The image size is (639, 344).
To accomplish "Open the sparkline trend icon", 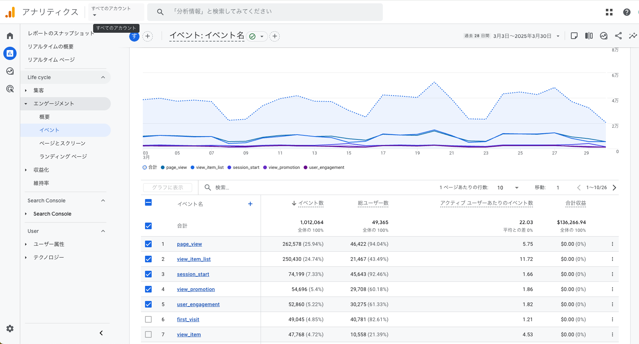I will [x=633, y=36].
